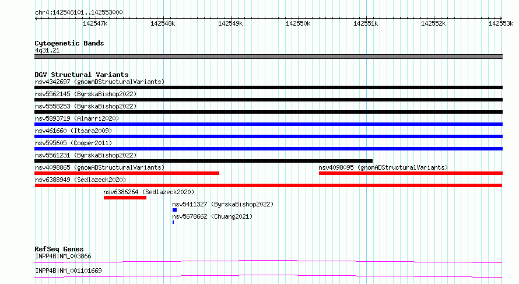The width and height of the screenshot is (519, 284).
Task: Click the left arrowhead of the ruler
Action: 36,19
